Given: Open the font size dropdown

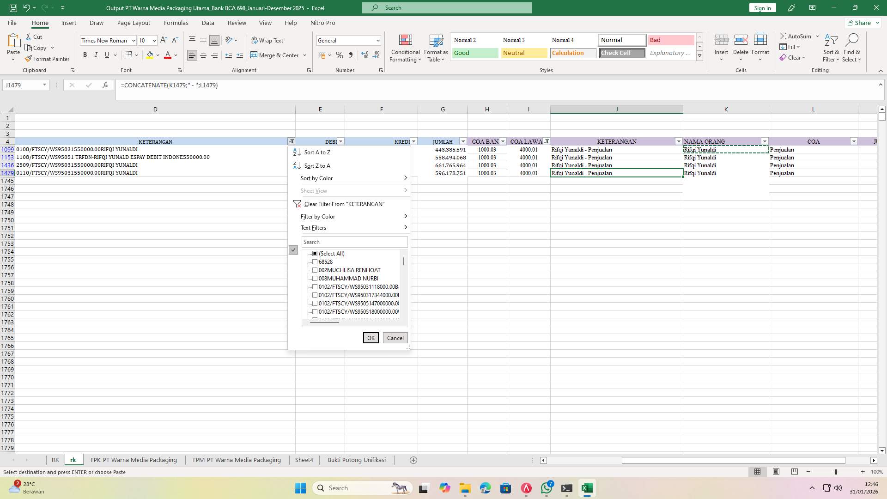Looking at the screenshot, I should [154, 40].
